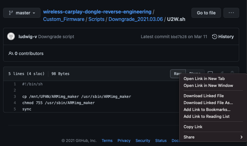Click the contributors people icon
247x146 pixels.
coord(11,53)
